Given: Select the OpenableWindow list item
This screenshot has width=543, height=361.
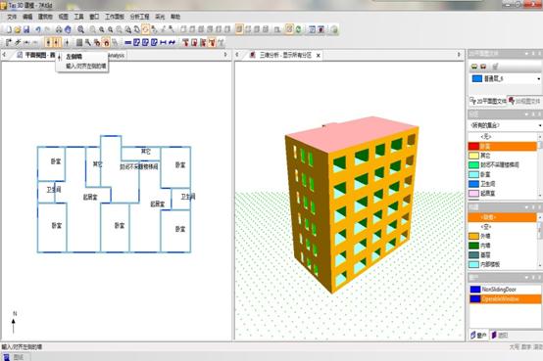Looking at the screenshot, I should coord(505,299).
